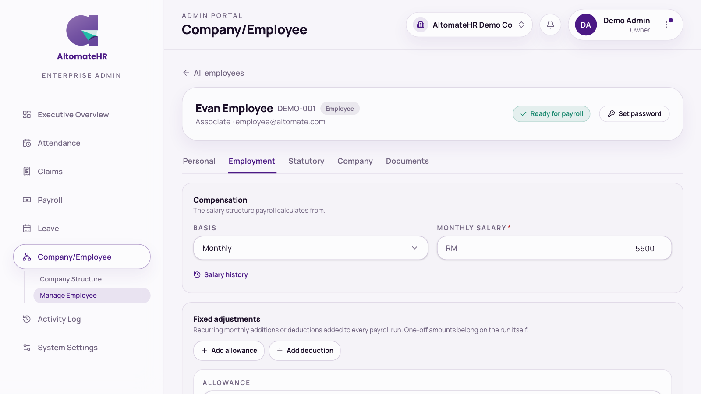701x394 pixels.
Task: Switch to the Personal tab
Action: pos(199,161)
